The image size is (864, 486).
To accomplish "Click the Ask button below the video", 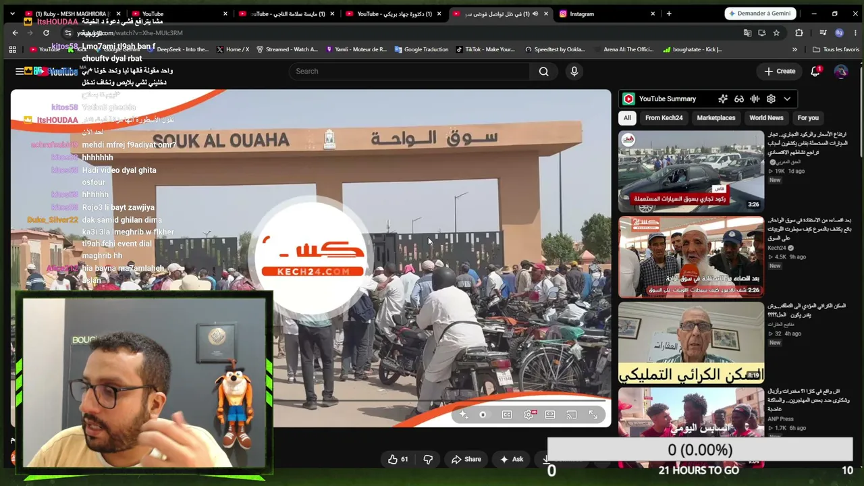I will coord(512,459).
